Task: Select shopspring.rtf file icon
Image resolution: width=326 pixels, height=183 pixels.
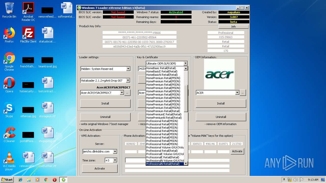Action: [x=47, y=135]
